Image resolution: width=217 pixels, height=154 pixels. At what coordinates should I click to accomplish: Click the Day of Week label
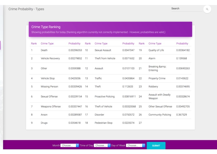(x=118, y=146)
